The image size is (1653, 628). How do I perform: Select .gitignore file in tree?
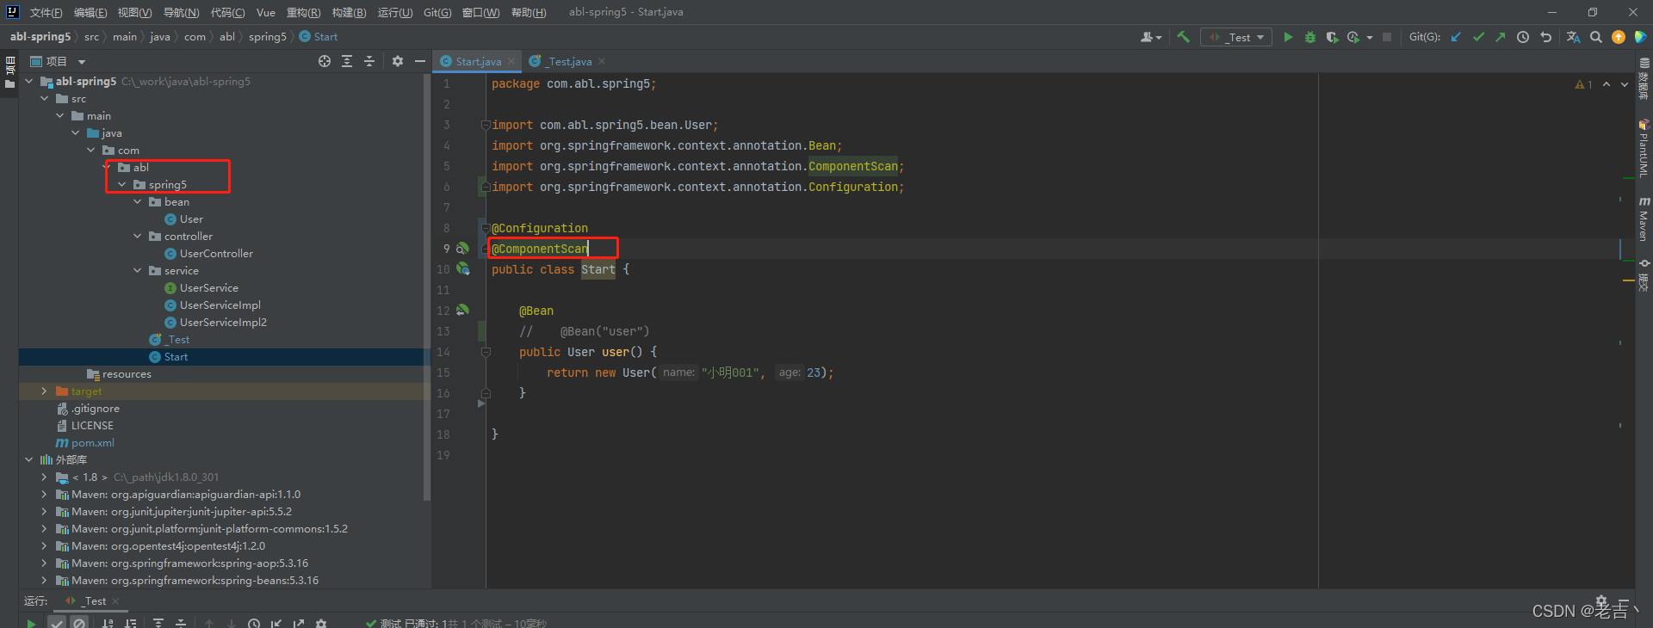tap(95, 409)
